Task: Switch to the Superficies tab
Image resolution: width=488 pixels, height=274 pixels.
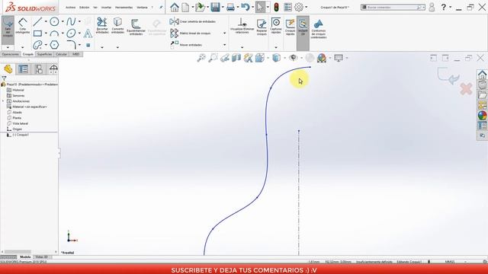Action: pos(44,54)
